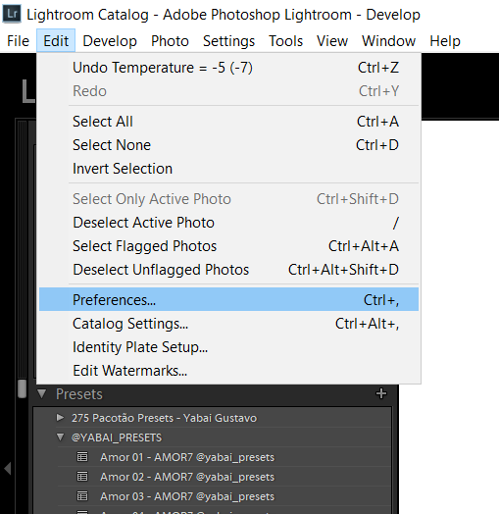499x514 pixels.
Task: Click preset icon beside Amor 02 - AMOR7
Action: coord(82,477)
